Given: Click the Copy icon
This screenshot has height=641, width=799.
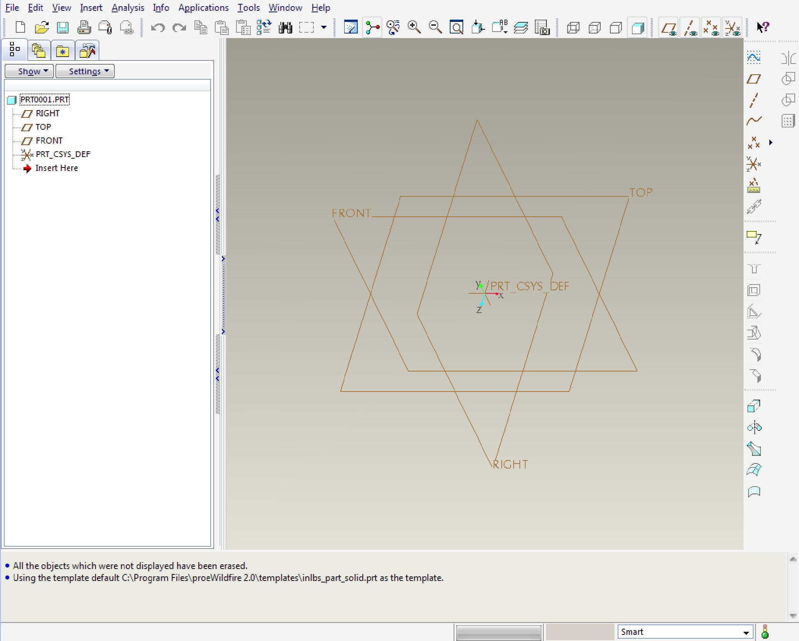Looking at the screenshot, I should pos(201,27).
